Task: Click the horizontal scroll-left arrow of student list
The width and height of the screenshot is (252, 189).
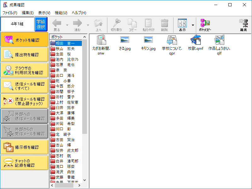Action: tap(52, 185)
